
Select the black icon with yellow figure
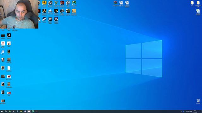click(44, 11)
